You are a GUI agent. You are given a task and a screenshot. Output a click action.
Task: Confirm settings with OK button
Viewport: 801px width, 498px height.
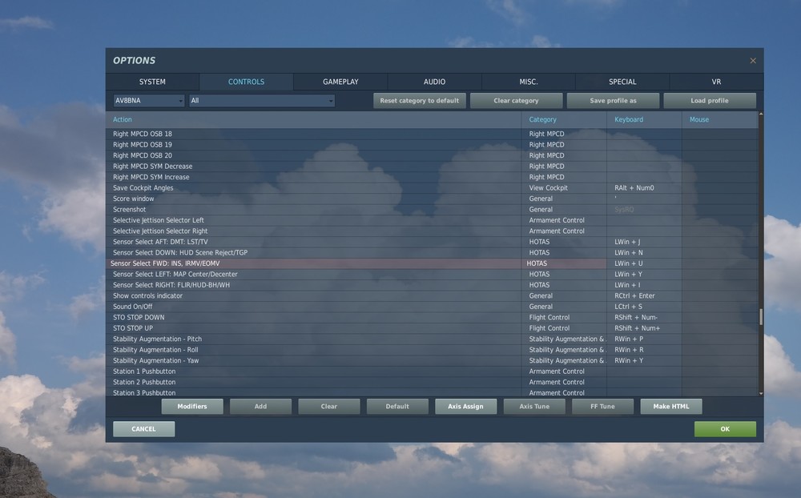[725, 428]
